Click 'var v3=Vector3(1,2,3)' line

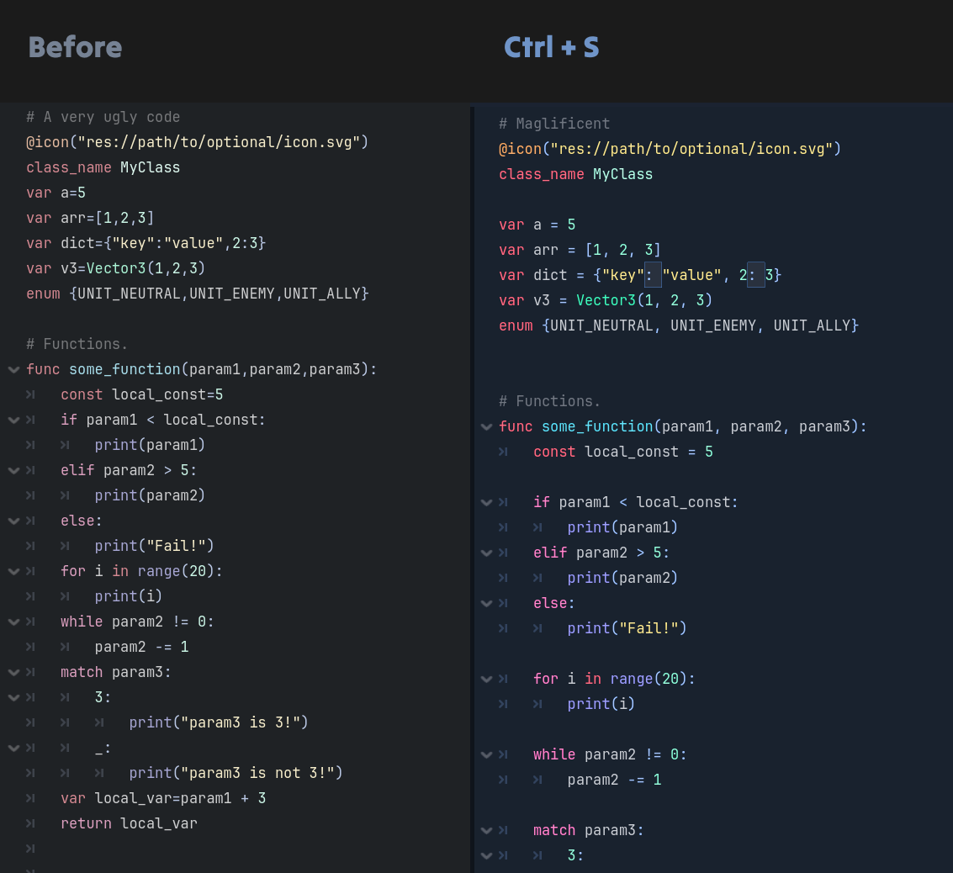(x=115, y=268)
